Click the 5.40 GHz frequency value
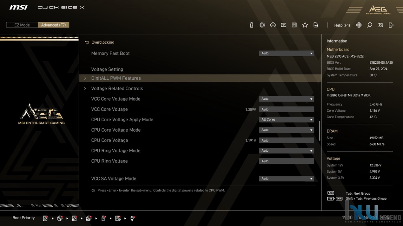Image resolution: width=403 pixels, height=226 pixels. [x=376, y=104]
